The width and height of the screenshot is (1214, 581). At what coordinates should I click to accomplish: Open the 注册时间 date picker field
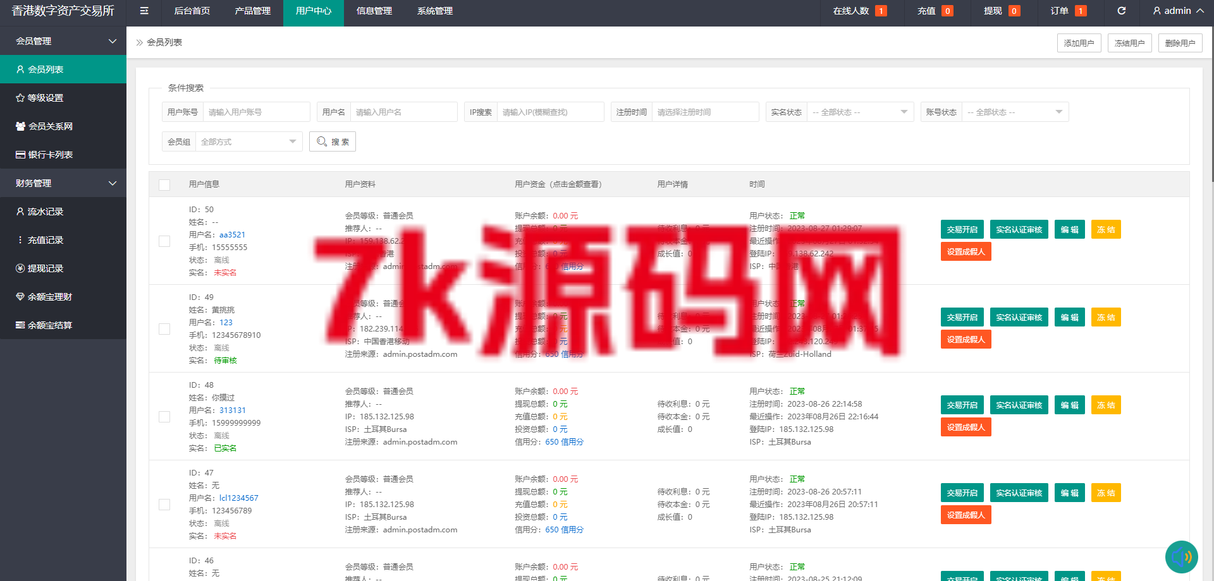pos(705,112)
